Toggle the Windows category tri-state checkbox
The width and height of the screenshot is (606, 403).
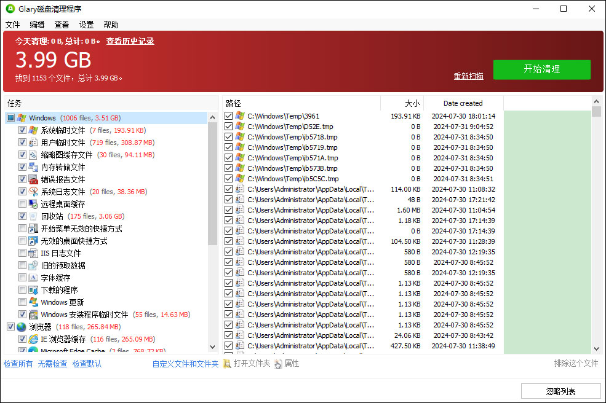coord(11,118)
